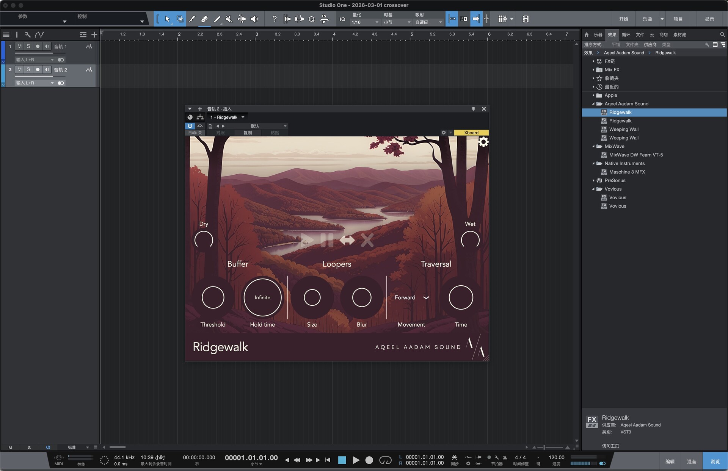Toggle the Ridgewalk plugin bypass power button
Viewport: 728px width, 471px height.
(190, 126)
